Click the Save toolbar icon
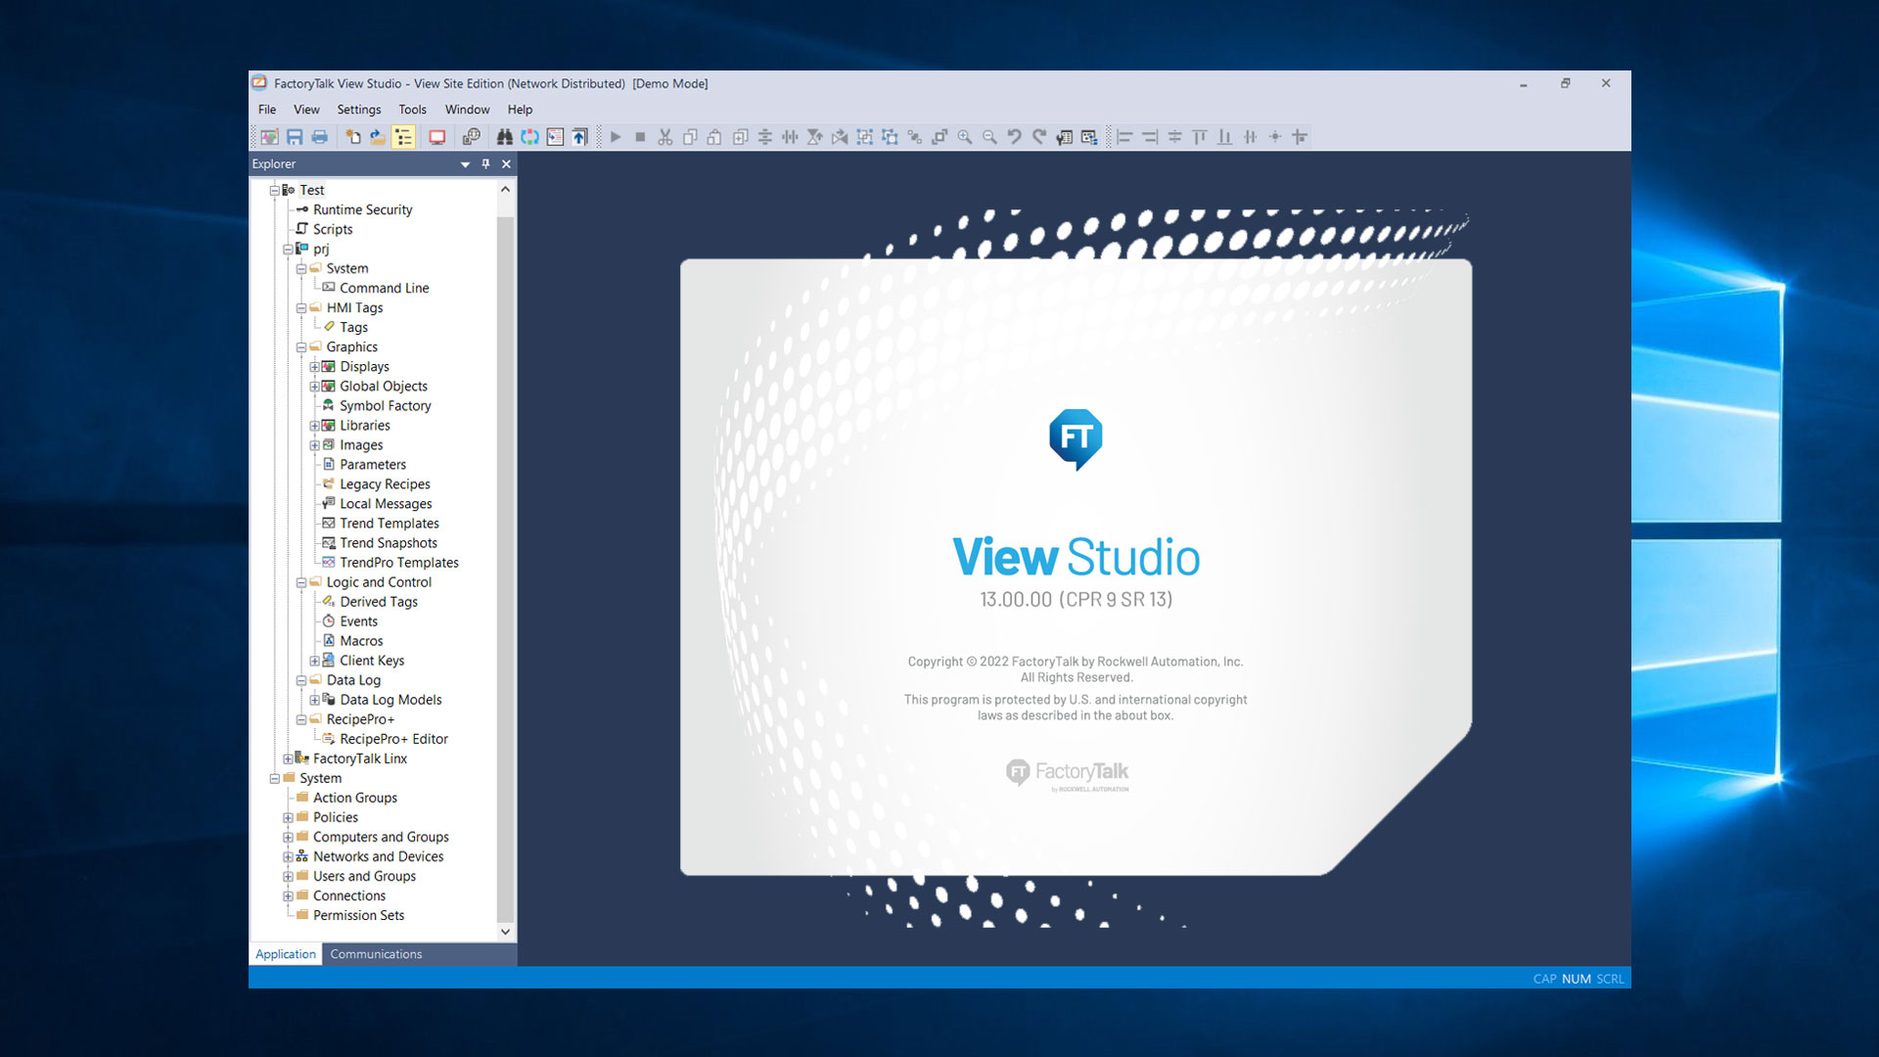The image size is (1879, 1057). click(x=296, y=137)
